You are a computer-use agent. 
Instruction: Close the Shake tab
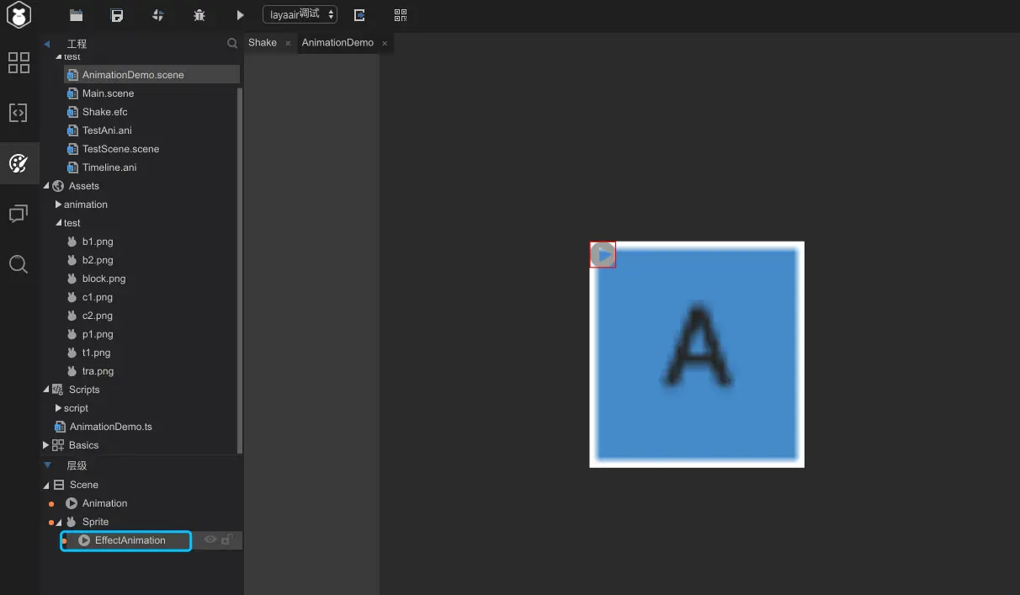click(288, 43)
